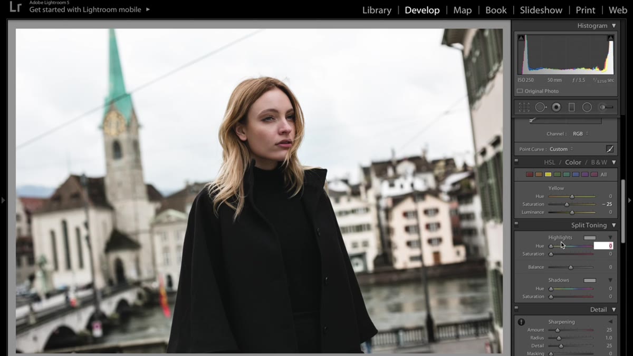This screenshot has height=356, width=633.
Task: Toggle the Split Toning panel switch
Action: coord(516,225)
